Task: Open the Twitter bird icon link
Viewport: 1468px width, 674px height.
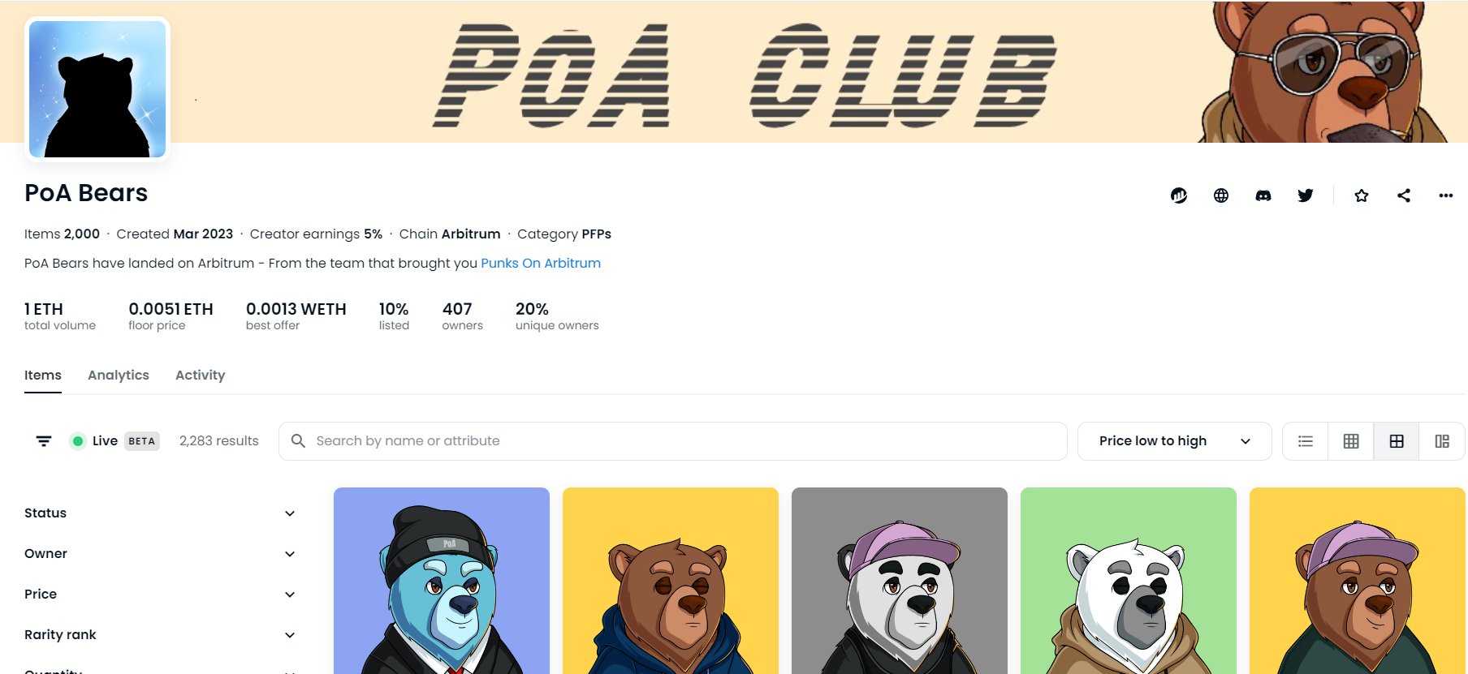Action: [x=1306, y=195]
